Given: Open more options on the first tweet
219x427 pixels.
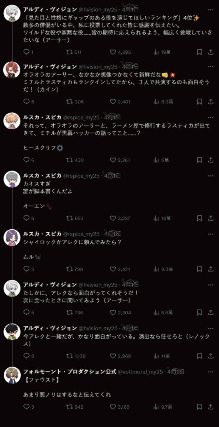Looking at the screenshot, I should click(x=211, y=10).
